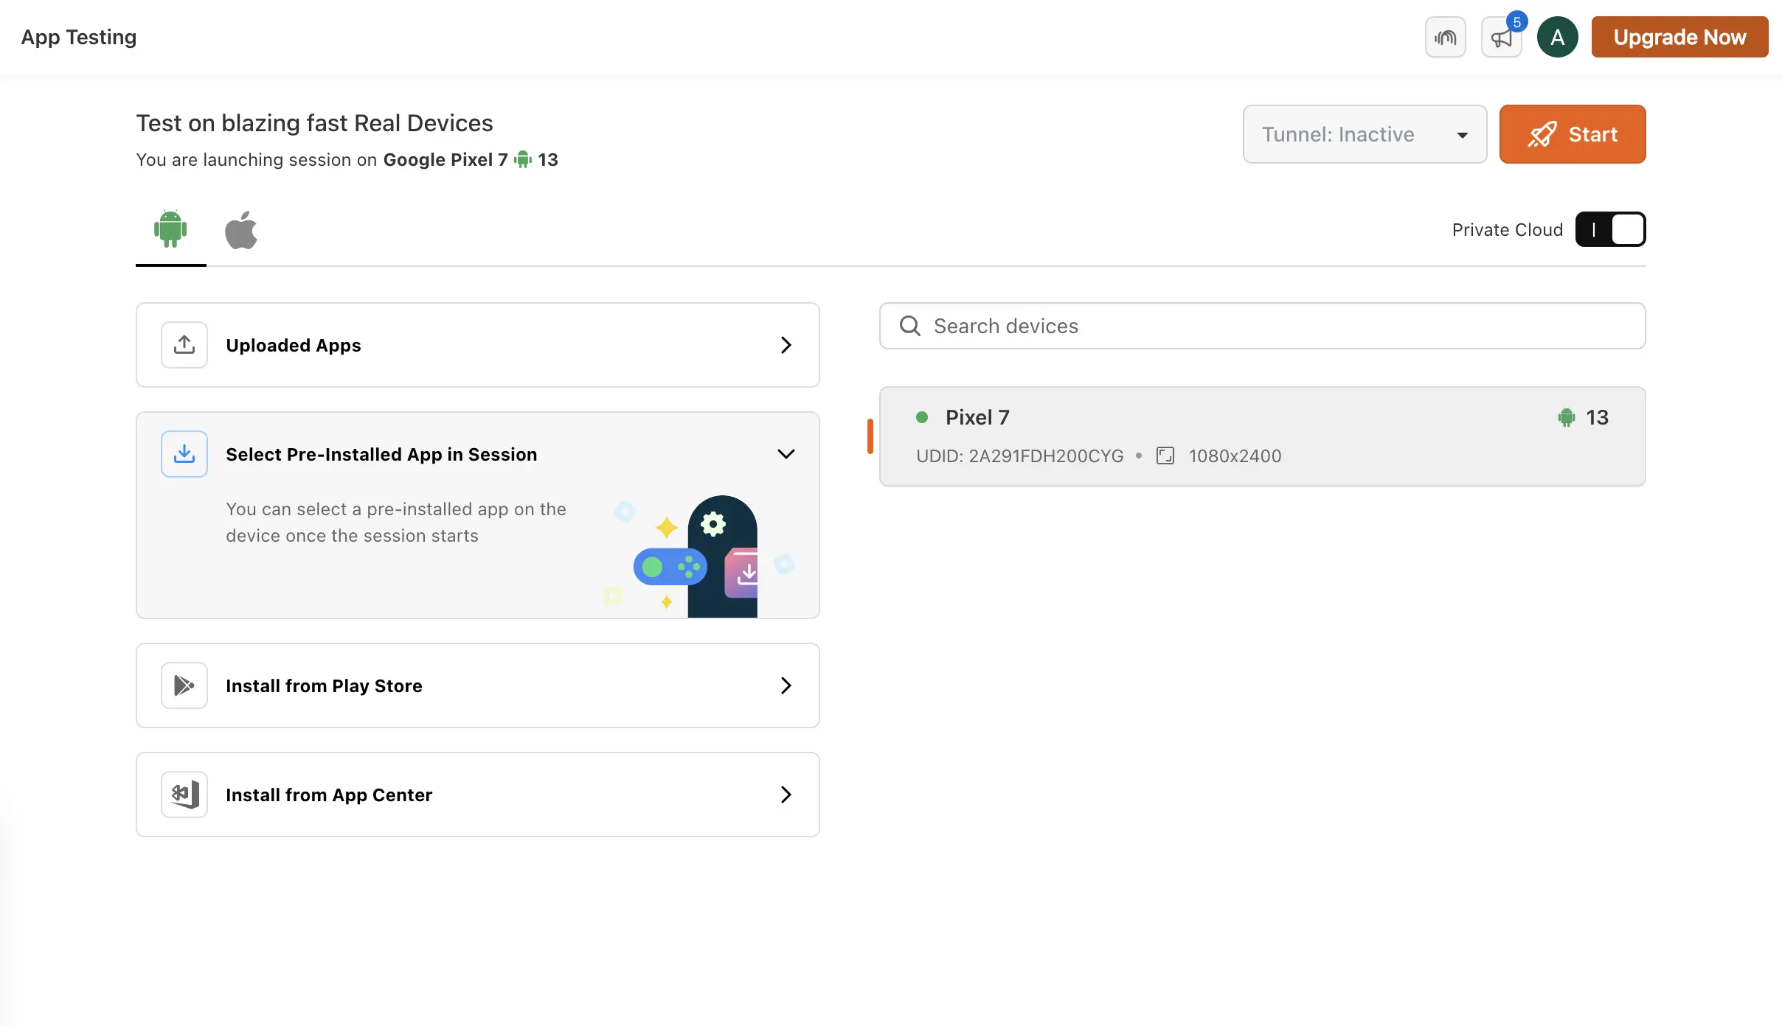Select the Pixel 7 device row
Viewport: 1782px width, 1026px height.
point(1262,436)
